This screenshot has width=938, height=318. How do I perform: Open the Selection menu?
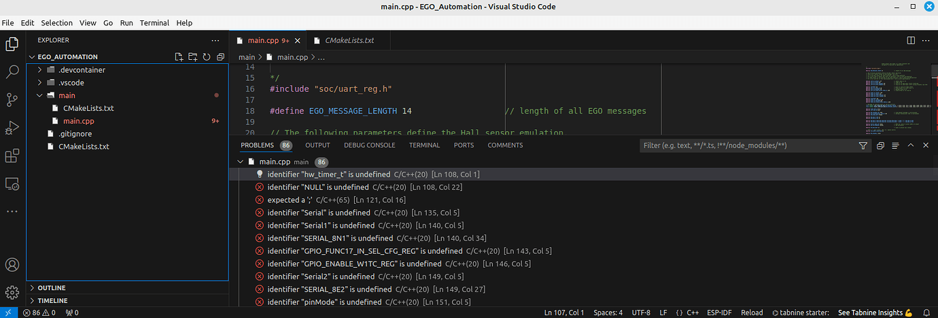point(56,22)
